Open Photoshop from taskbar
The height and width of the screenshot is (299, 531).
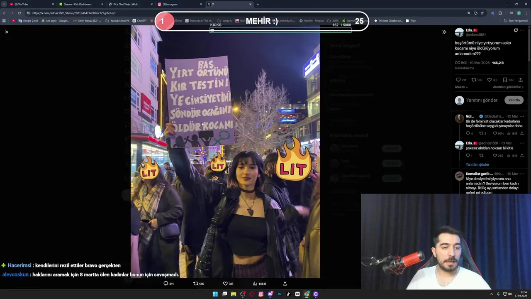pos(279,294)
